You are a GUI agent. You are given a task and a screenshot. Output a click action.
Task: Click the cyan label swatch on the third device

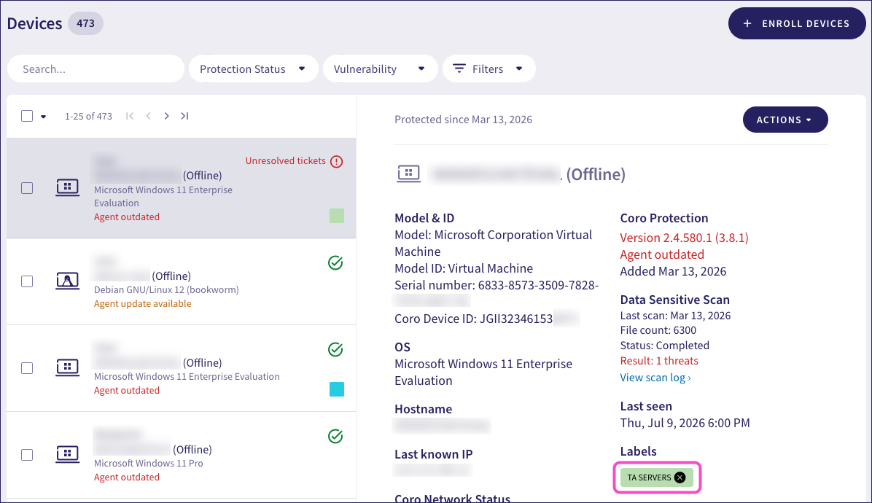[x=336, y=389]
